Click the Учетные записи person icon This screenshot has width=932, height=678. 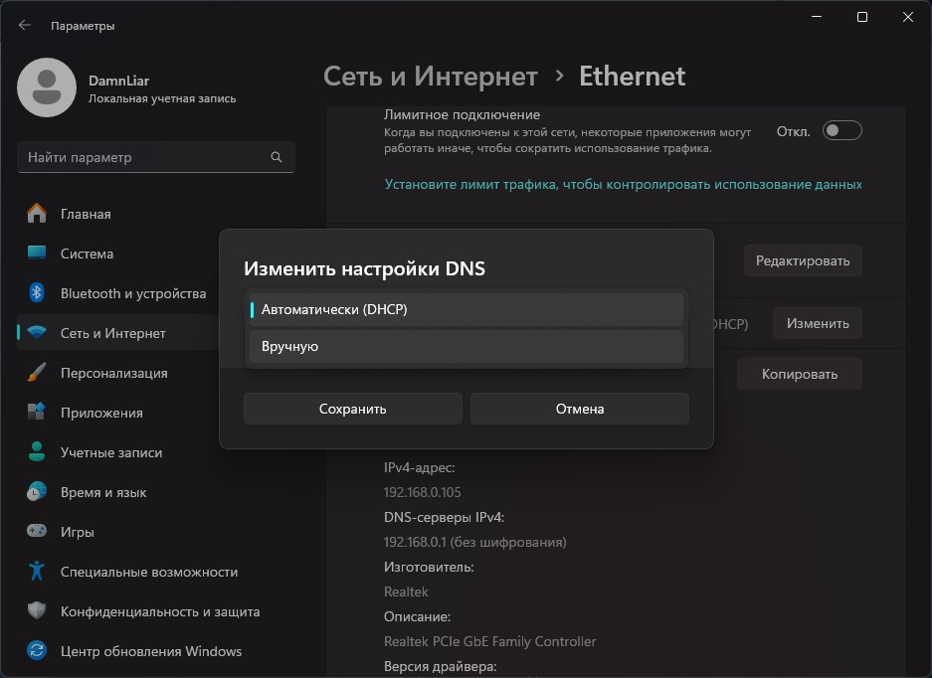point(37,452)
